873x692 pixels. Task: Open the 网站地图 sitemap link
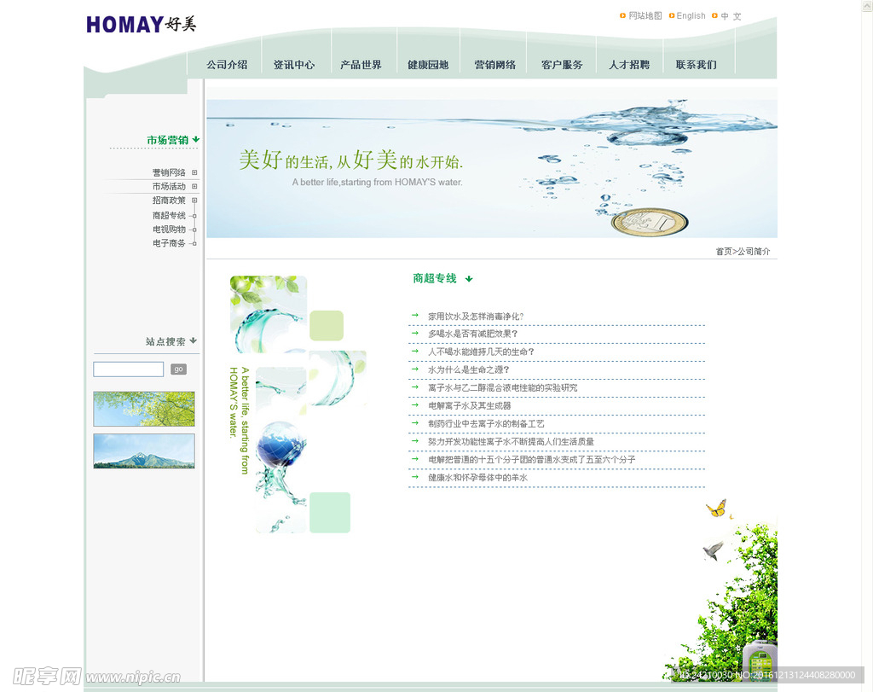(645, 15)
